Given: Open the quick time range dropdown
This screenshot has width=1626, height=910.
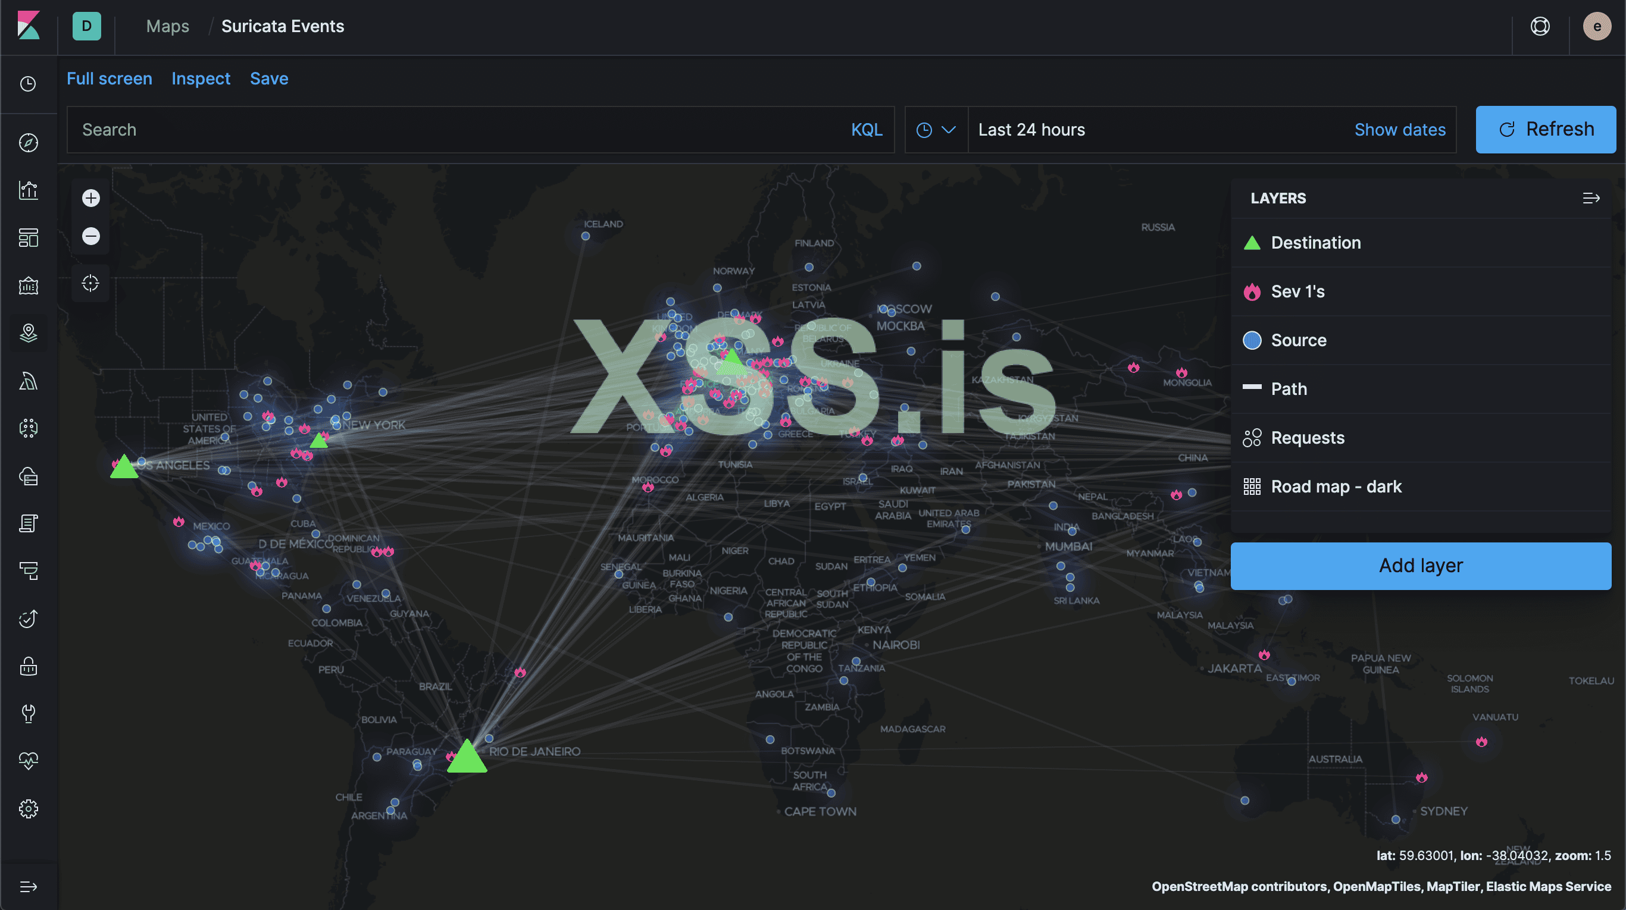Looking at the screenshot, I should (x=936, y=130).
